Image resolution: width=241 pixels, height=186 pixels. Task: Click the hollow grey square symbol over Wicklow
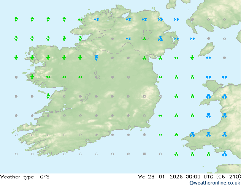[144, 96]
